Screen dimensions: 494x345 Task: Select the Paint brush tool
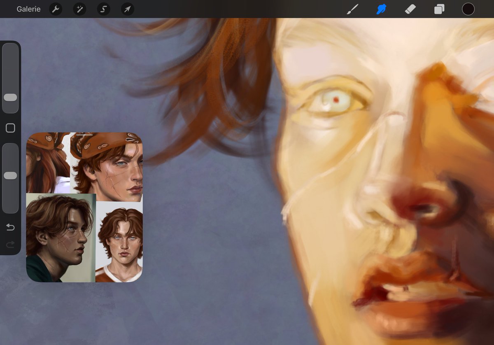[352, 9]
